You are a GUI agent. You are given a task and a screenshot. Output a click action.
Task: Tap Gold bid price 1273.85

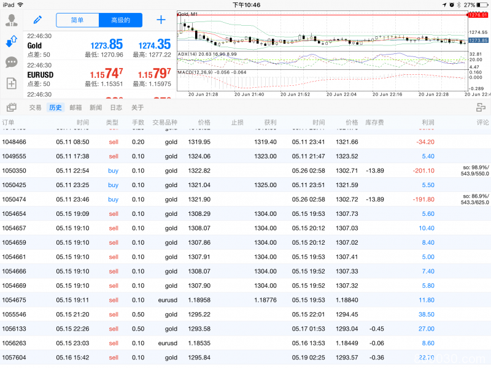click(x=107, y=44)
